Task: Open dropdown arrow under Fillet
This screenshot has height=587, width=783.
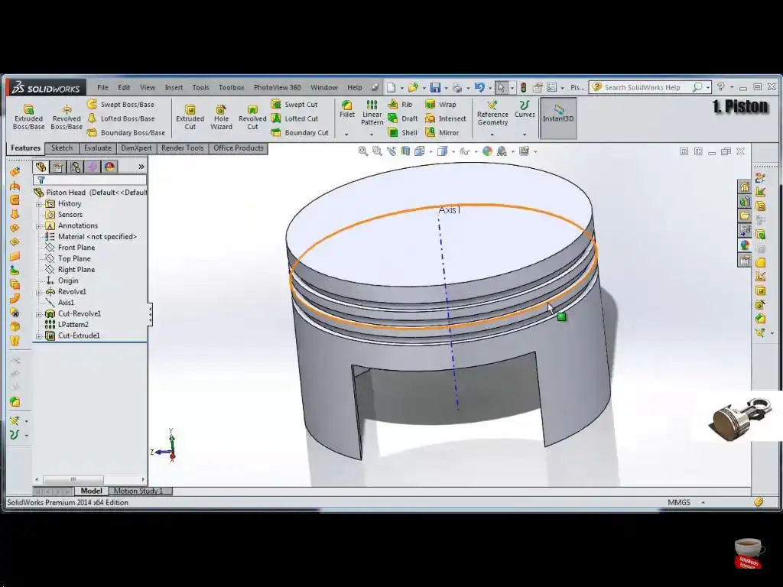Action: (x=346, y=135)
